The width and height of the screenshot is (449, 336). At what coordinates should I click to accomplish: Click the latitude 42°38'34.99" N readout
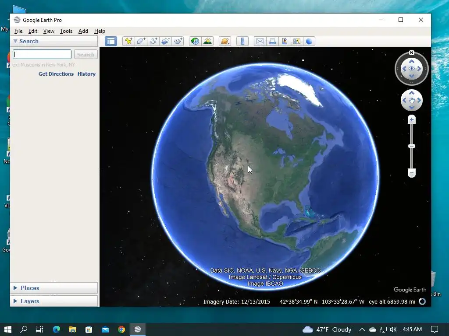point(298,302)
